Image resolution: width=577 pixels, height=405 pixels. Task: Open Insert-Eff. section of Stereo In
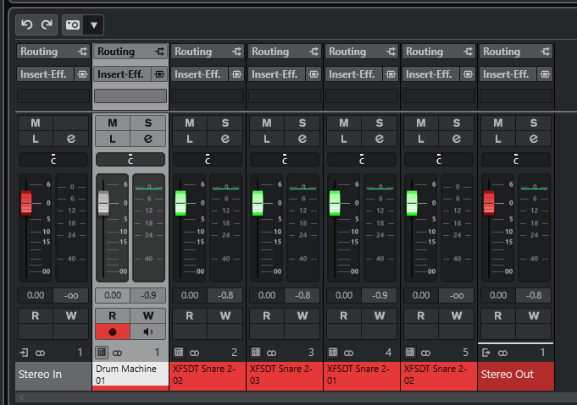(45, 74)
